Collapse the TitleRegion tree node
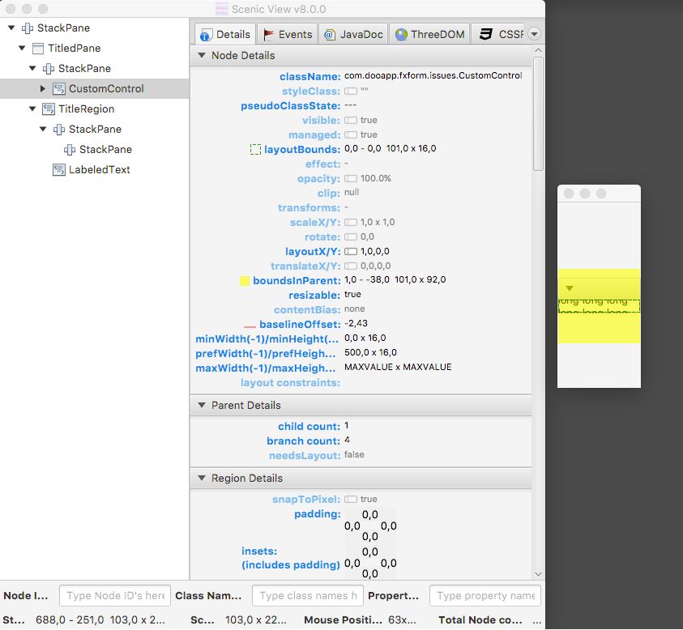The width and height of the screenshot is (683, 630). pos(32,109)
